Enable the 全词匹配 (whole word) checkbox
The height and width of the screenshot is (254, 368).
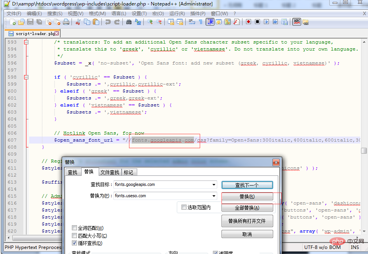75,228
